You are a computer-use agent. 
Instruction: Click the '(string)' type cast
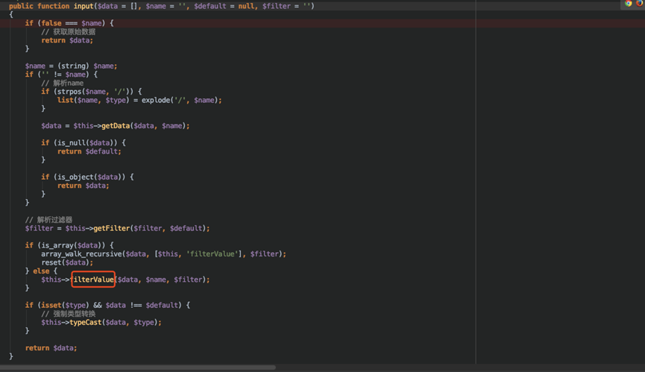point(73,66)
